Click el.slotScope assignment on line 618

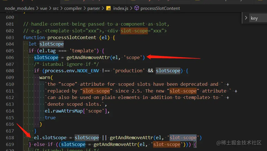click(x=50, y=138)
